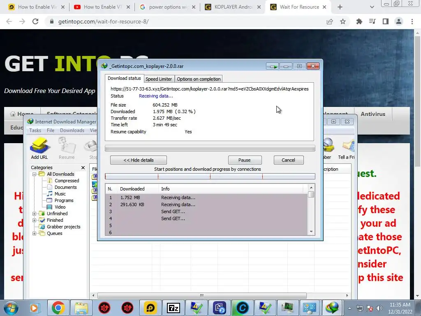Image resolution: width=421 pixels, height=316 pixels.
Task: Open Internet Download Manager icon on taskbar
Action: pos(332,308)
